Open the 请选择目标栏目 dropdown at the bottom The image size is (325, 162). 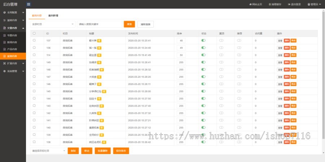(48, 150)
